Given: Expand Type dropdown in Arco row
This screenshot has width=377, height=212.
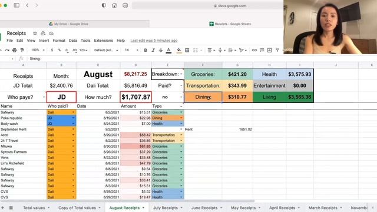Looking at the screenshot, I should (181, 135).
